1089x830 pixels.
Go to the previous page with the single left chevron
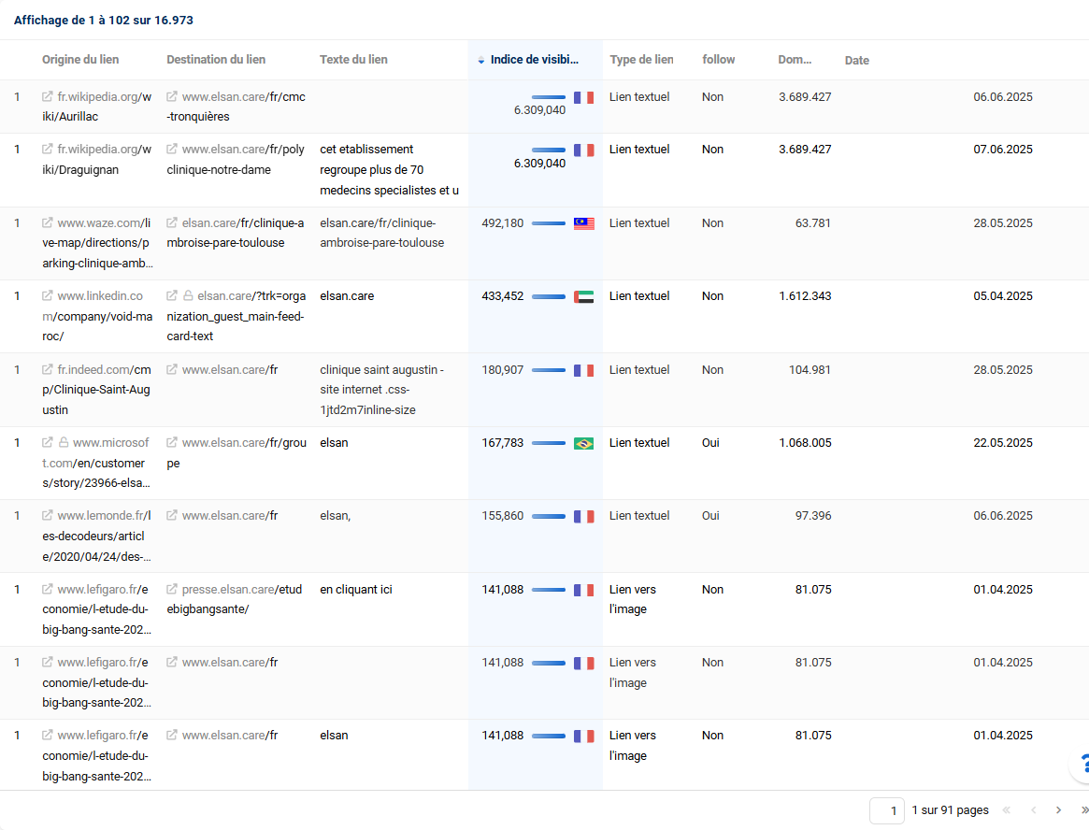[1034, 809]
